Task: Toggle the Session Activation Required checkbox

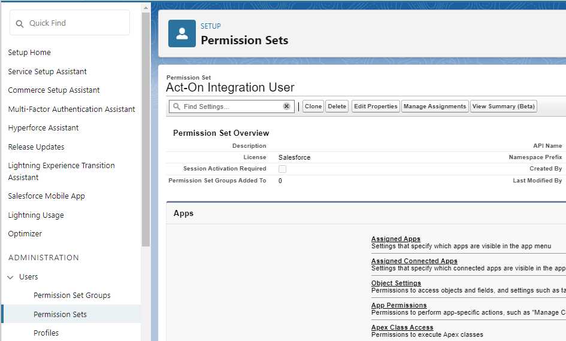Action: pyautogui.click(x=282, y=169)
